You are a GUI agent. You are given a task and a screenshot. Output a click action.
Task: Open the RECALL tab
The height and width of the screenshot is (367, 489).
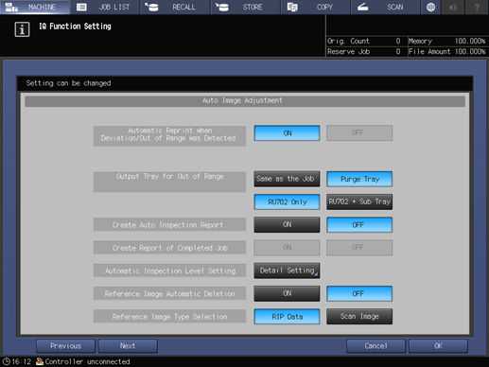coord(175,7)
